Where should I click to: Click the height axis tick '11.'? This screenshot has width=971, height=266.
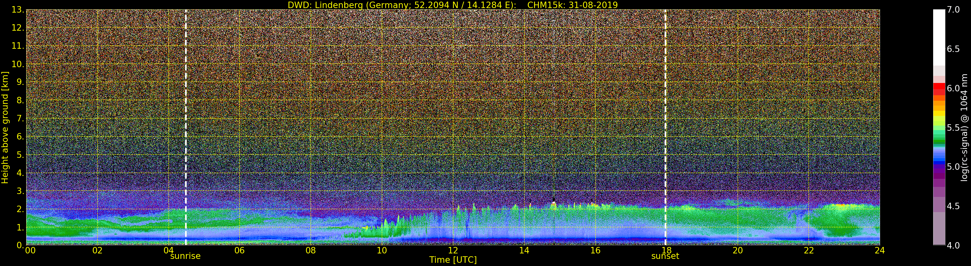(x=18, y=46)
